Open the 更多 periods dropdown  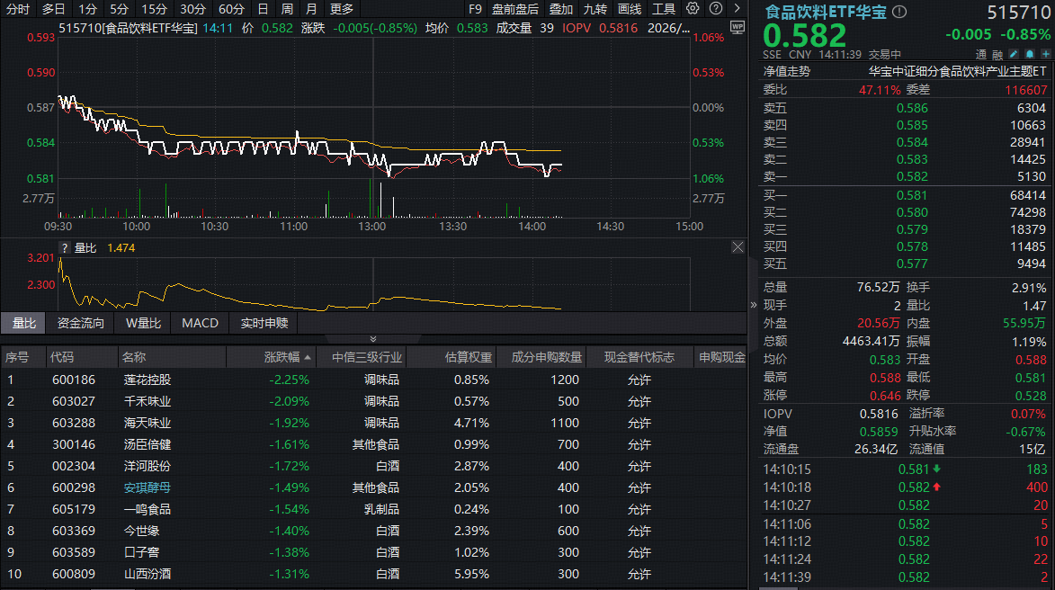(x=342, y=9)
